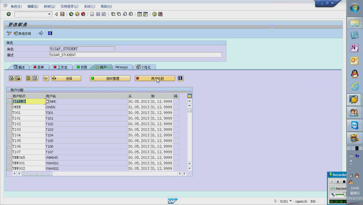Select the row selector for T104
This screenshot has height=205, width=363.
tap(9, 135)
